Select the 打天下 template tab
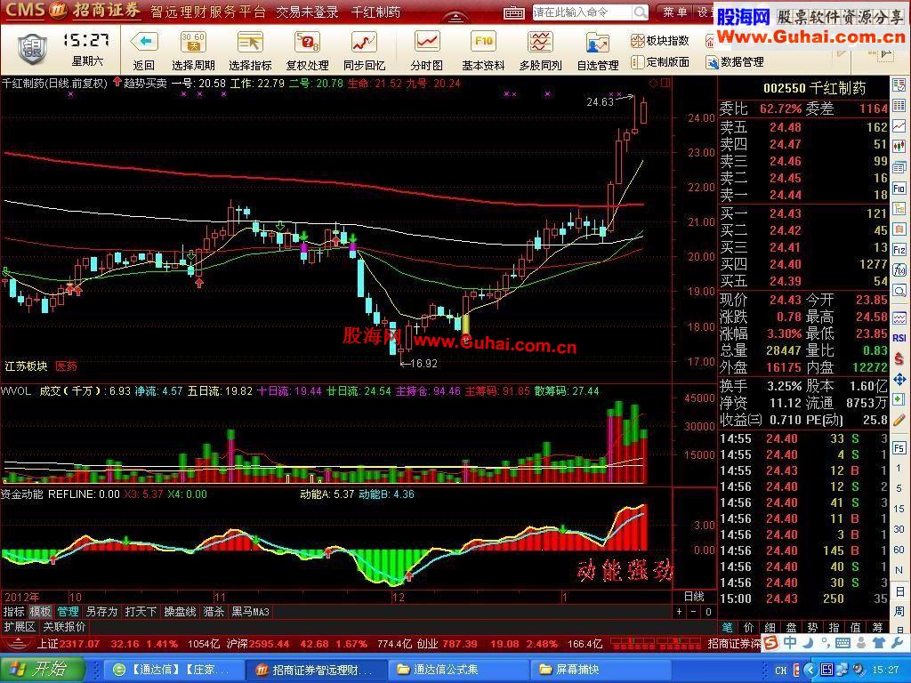This screenshot has height=683, width=911. click(x=141, y=612)
